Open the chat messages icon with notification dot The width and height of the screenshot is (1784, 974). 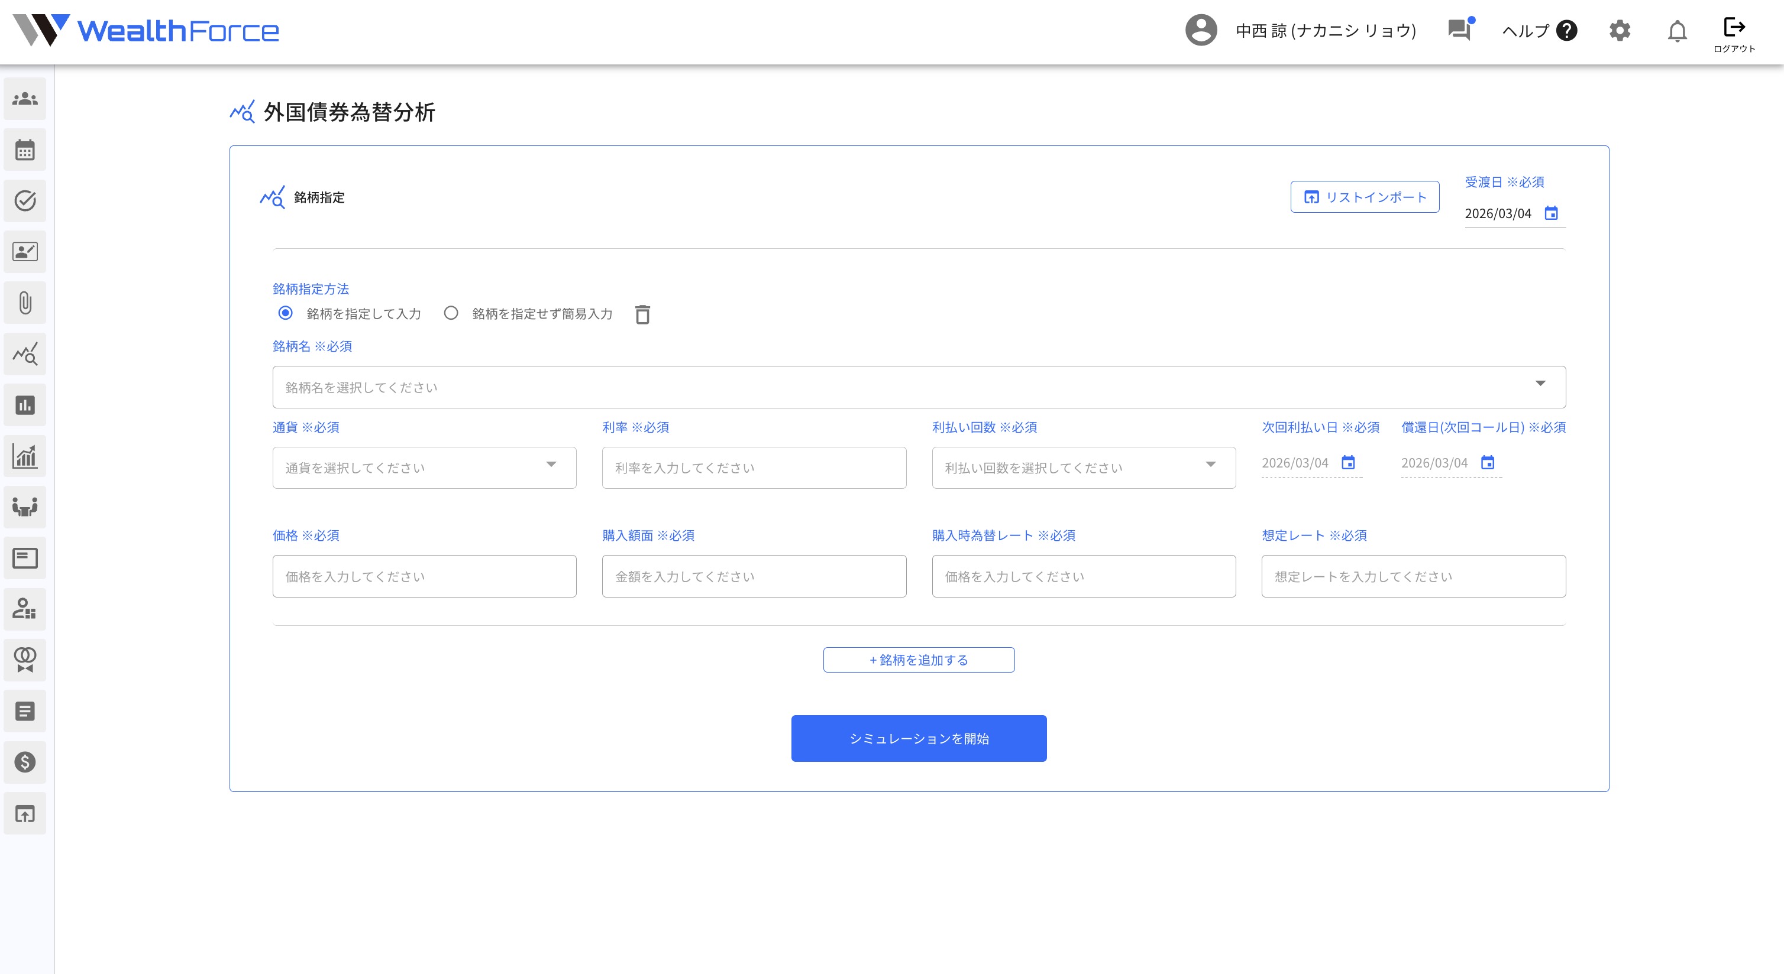click(x=1459, y=31)
